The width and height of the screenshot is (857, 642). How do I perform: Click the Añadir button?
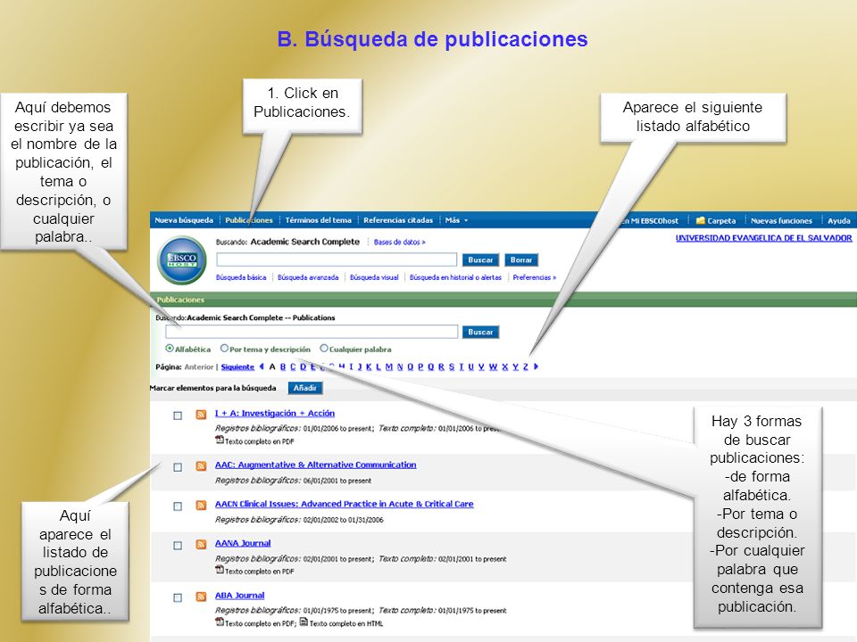click(305, 388)
